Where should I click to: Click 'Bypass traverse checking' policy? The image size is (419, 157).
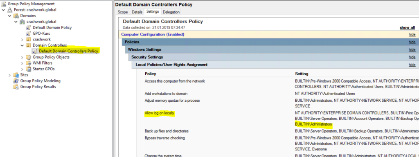[164, 138]
